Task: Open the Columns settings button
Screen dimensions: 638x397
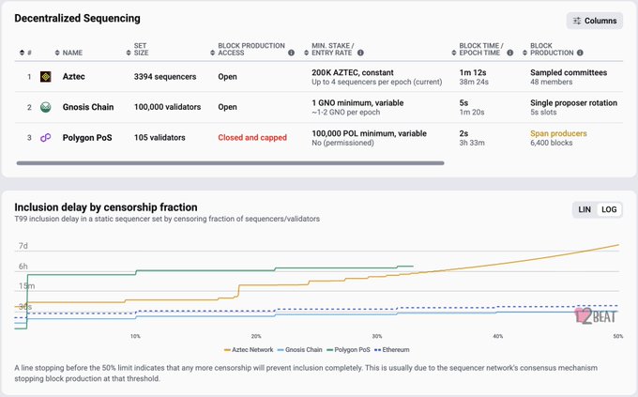Action: coord(595,21)
